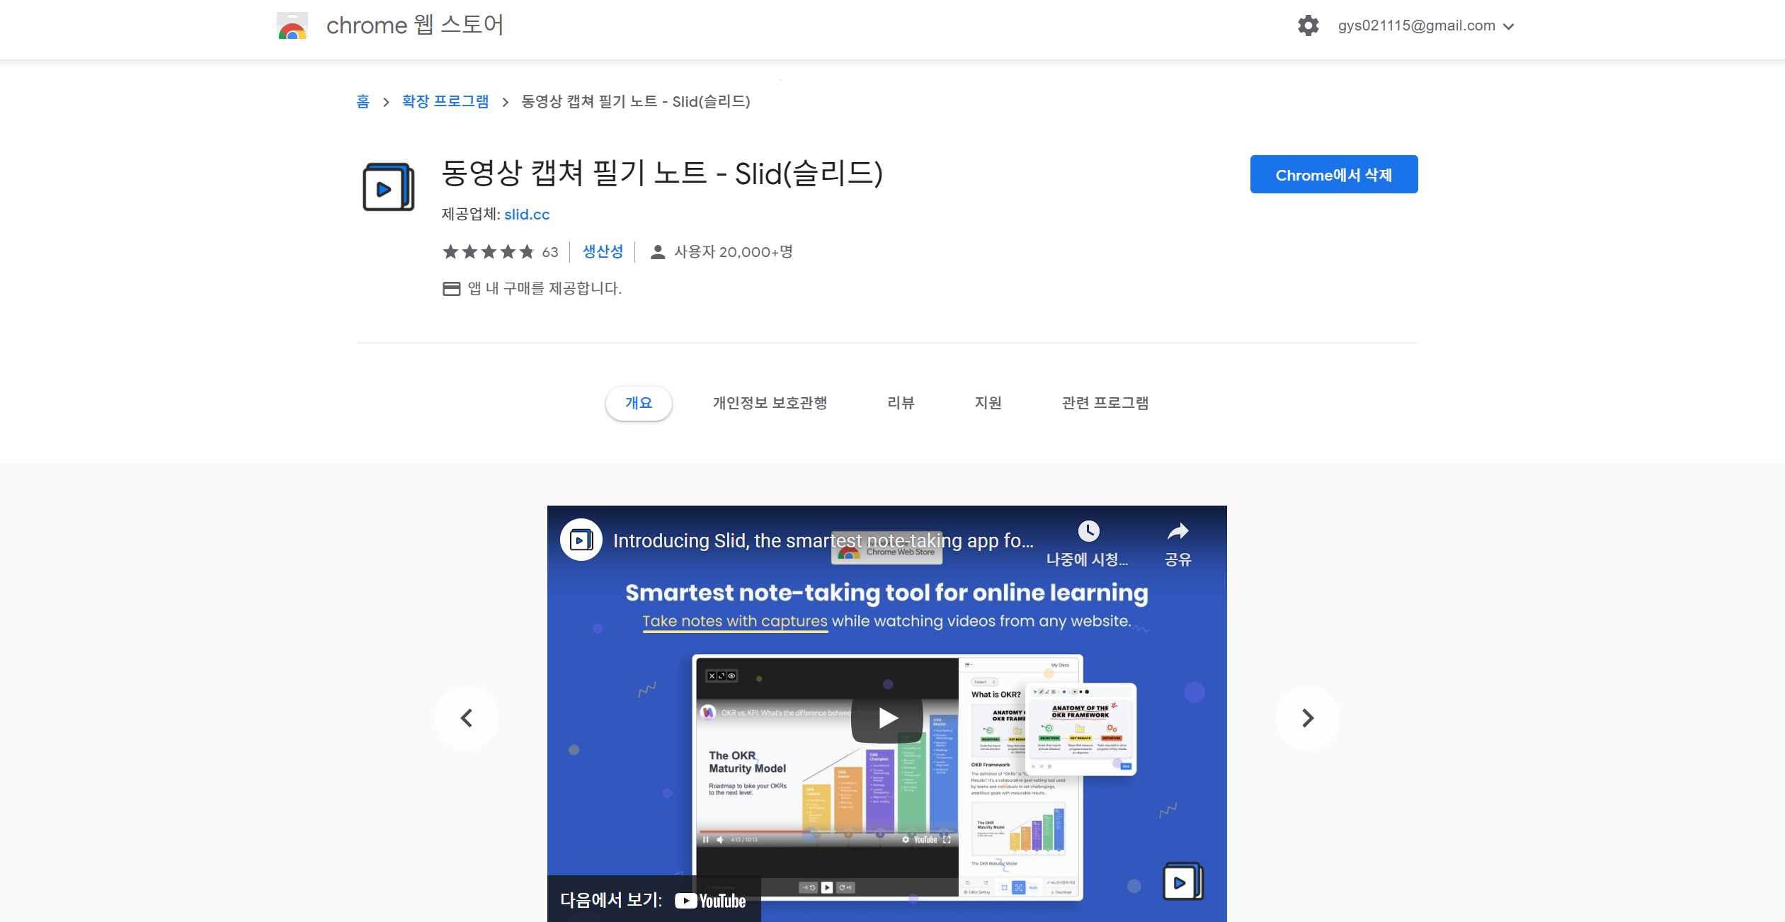Expand the gys021115@gmail.com account dropdown
Viewport: 1785px width, 922px height.
(1508, 27)
